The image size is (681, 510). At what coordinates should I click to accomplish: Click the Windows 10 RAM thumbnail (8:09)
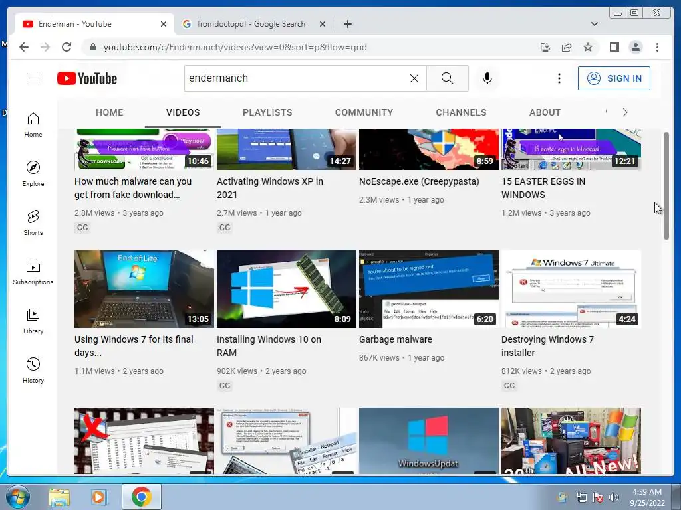pos(286,288)
